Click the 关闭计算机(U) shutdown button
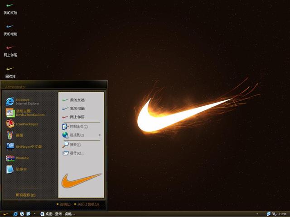Screen dimensions: 290x217 point(87,204)
